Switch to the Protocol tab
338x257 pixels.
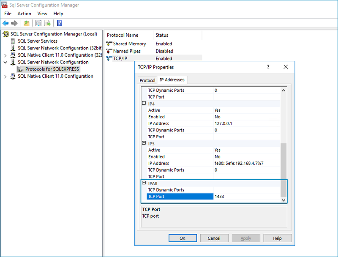pyautogui.click(x=147, y=80)
